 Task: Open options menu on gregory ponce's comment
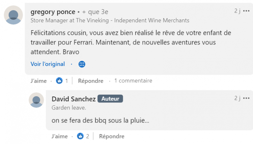(246, 11)
